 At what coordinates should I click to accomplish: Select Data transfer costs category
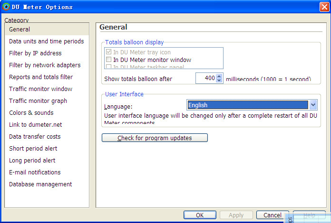pos(47,137)
